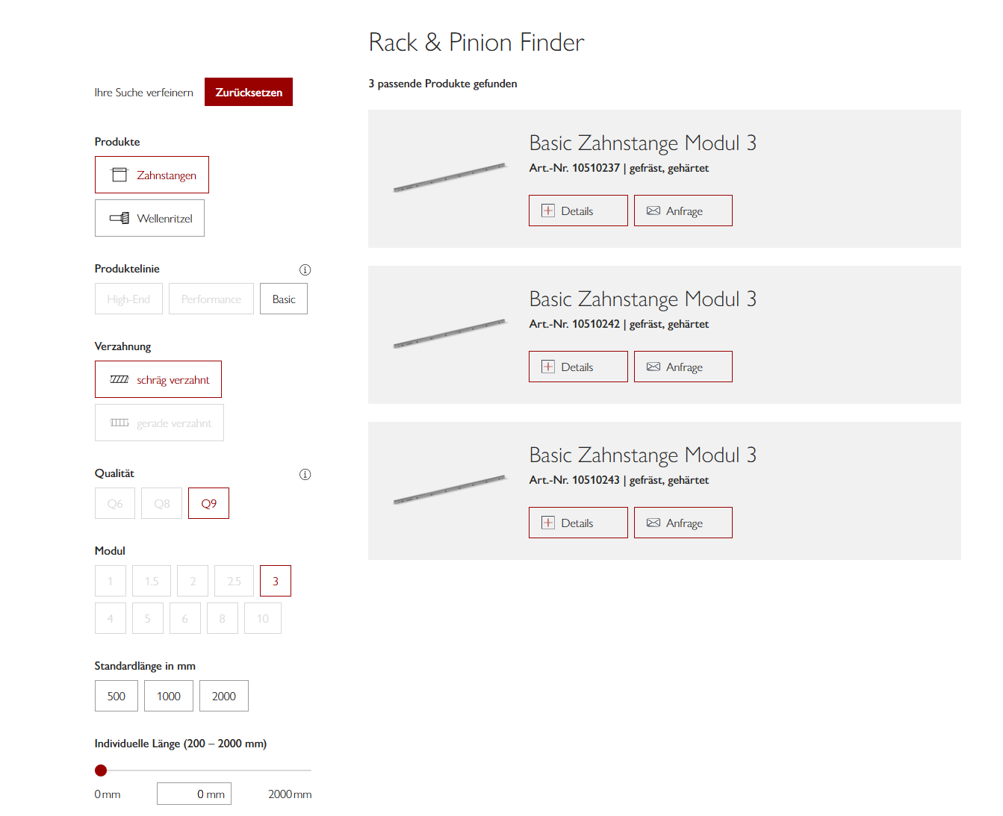Click the Zahnstangen rack icon

coord(119,175)
